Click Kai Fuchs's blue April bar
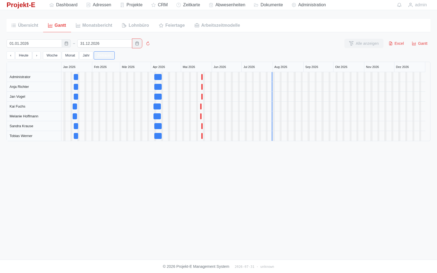Viewport: 437px width, 273px height. coord(157,106)
